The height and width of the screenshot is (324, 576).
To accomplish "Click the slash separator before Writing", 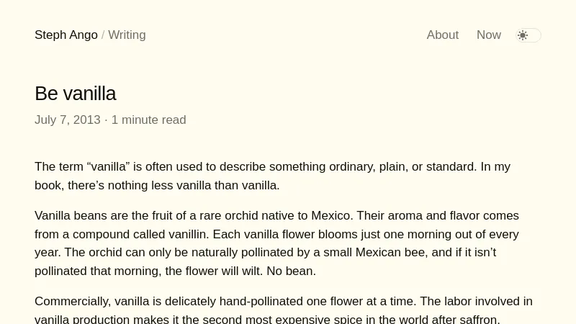I will click(103, 35).
